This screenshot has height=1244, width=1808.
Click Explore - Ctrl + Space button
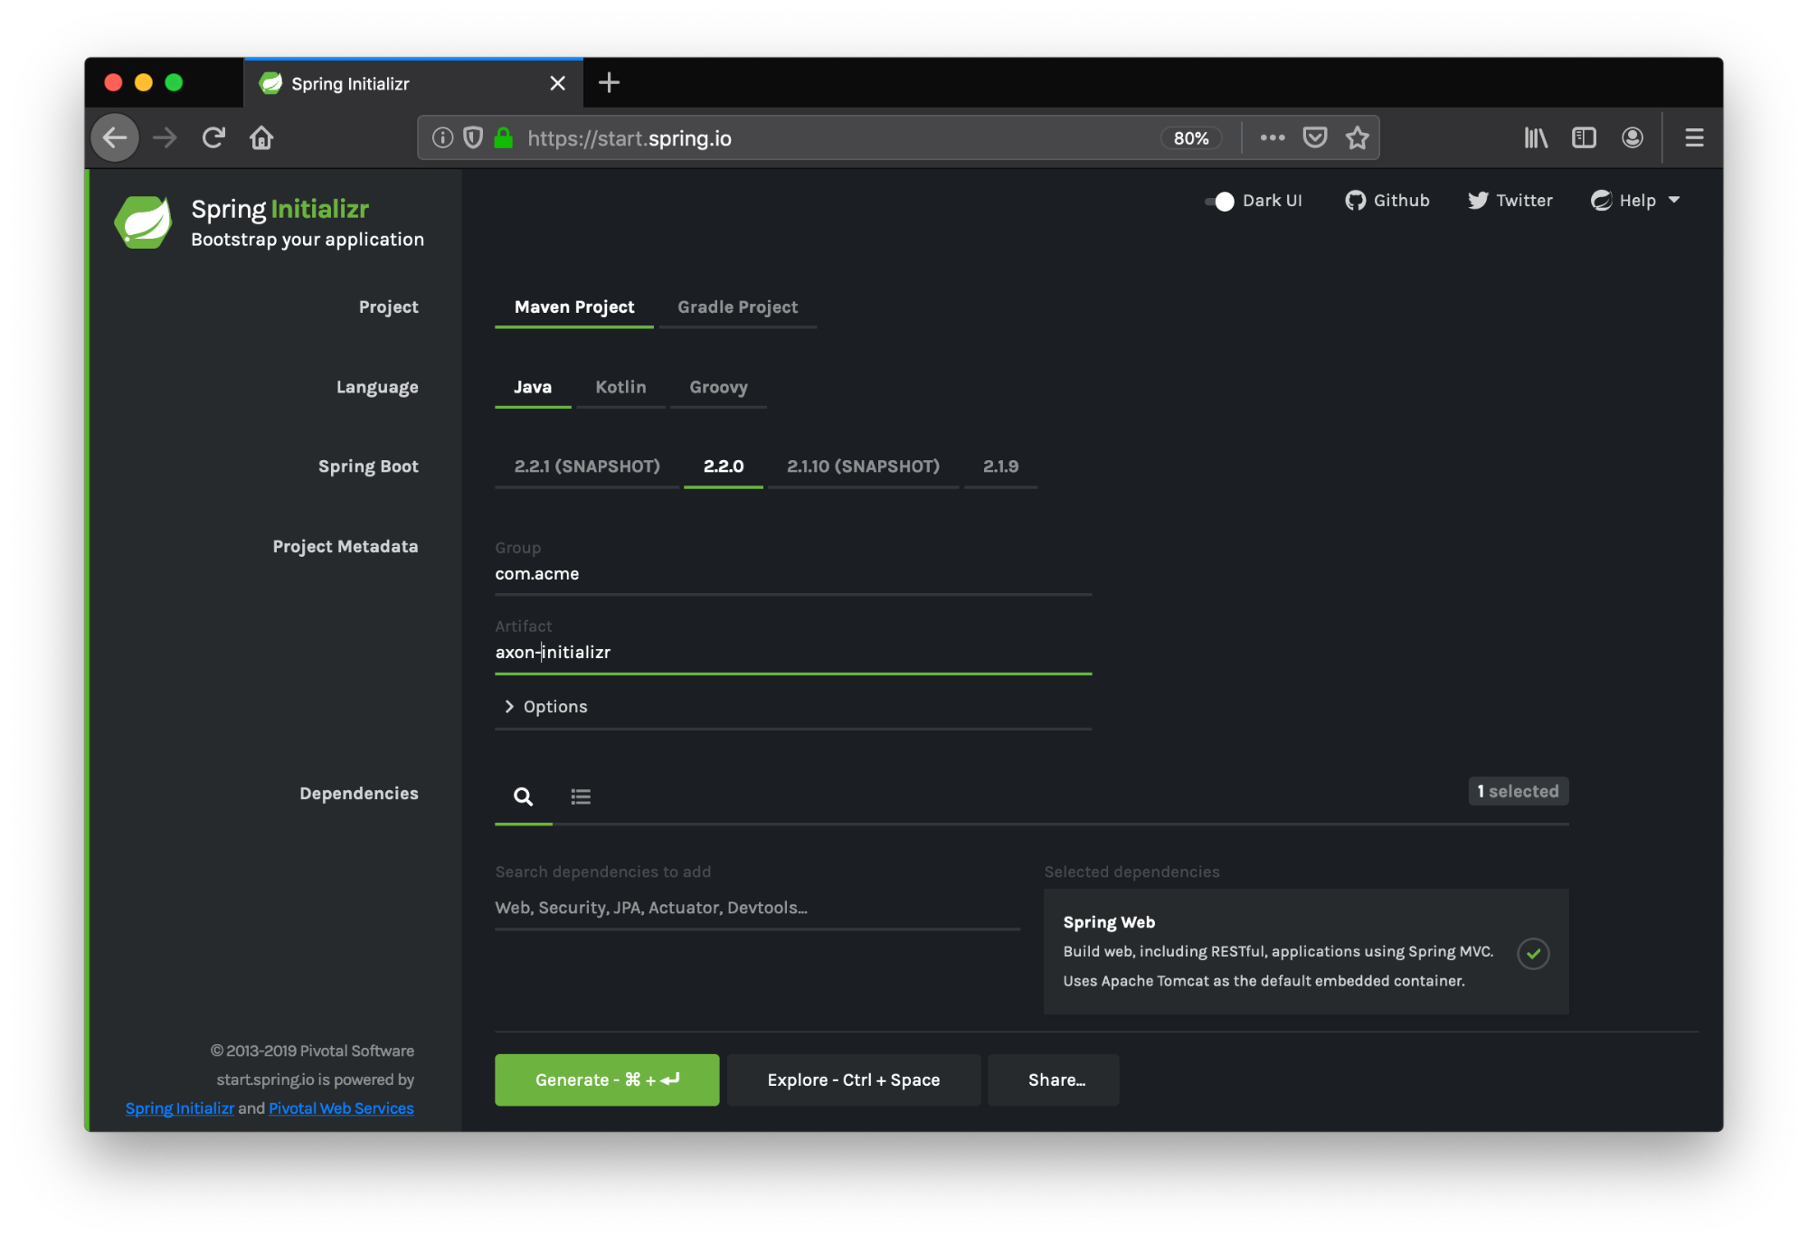coord(854,1079)
